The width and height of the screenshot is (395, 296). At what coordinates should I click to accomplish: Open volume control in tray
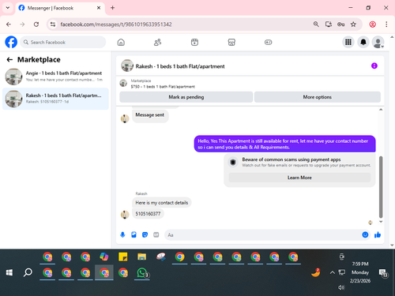pyautogui.click(x=341, y=287)
